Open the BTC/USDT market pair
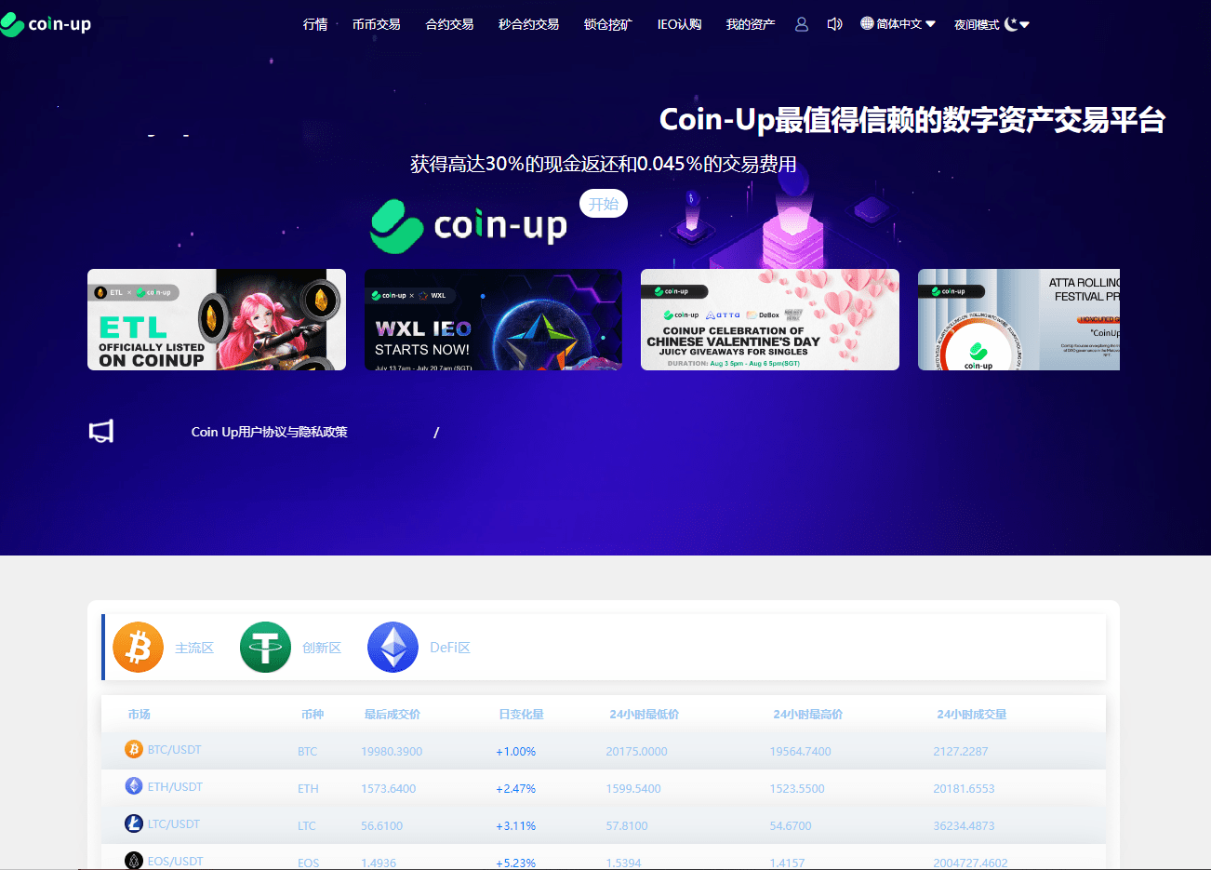 click(x=174, y=749)
